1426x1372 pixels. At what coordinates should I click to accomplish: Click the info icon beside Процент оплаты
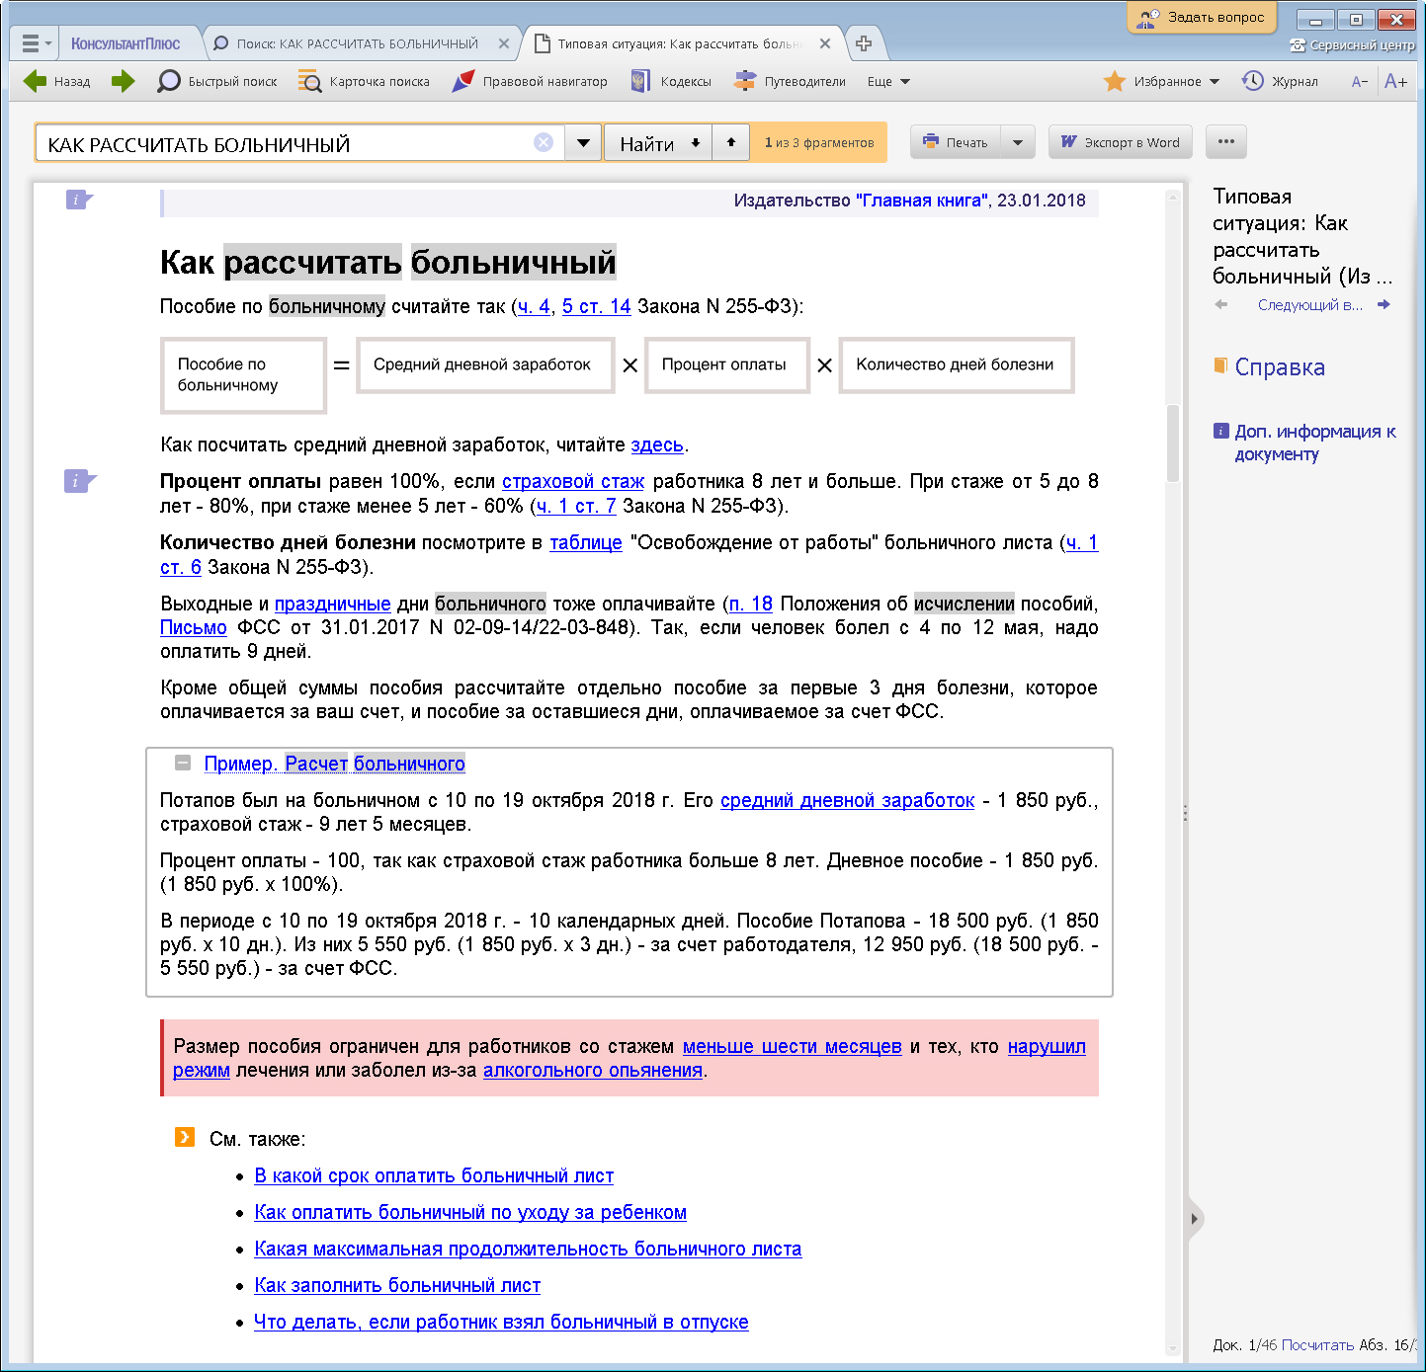pos(79,481)
